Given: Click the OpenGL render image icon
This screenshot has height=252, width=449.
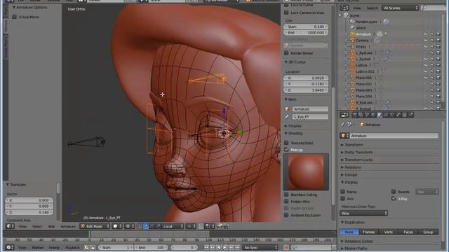Looking at the screenshot, I should click(220, 226).
